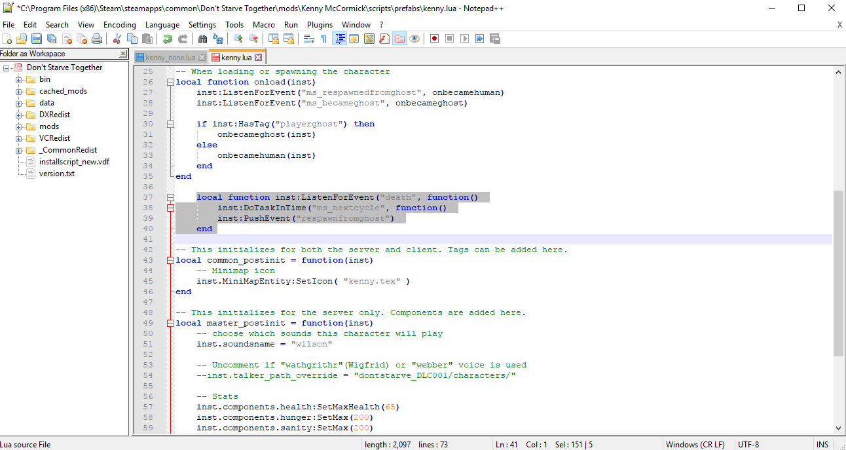Close the kenny.lua tab
This screenshot has width=846, height=450.
pos(259,58)
